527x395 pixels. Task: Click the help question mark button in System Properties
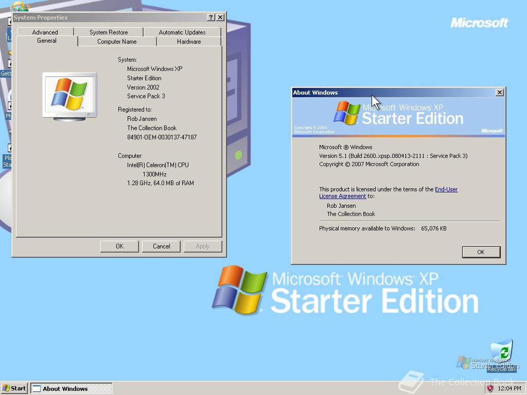click(210, 17)
